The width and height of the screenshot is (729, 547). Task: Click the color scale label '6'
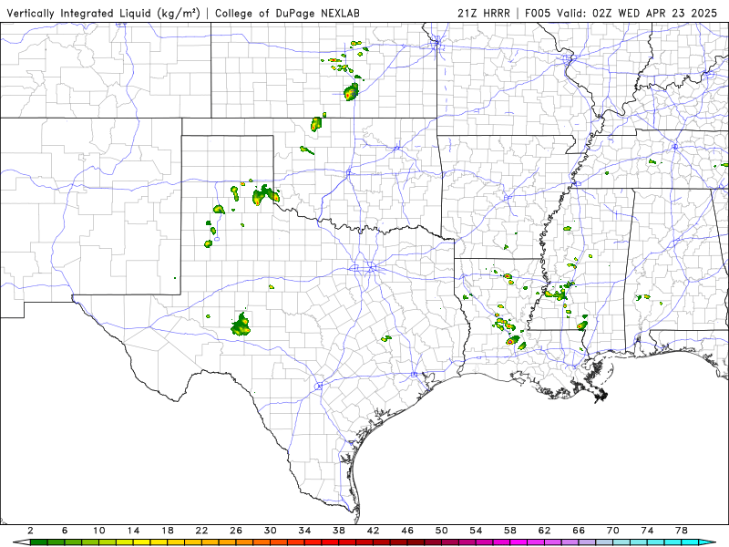click(65, 531)
